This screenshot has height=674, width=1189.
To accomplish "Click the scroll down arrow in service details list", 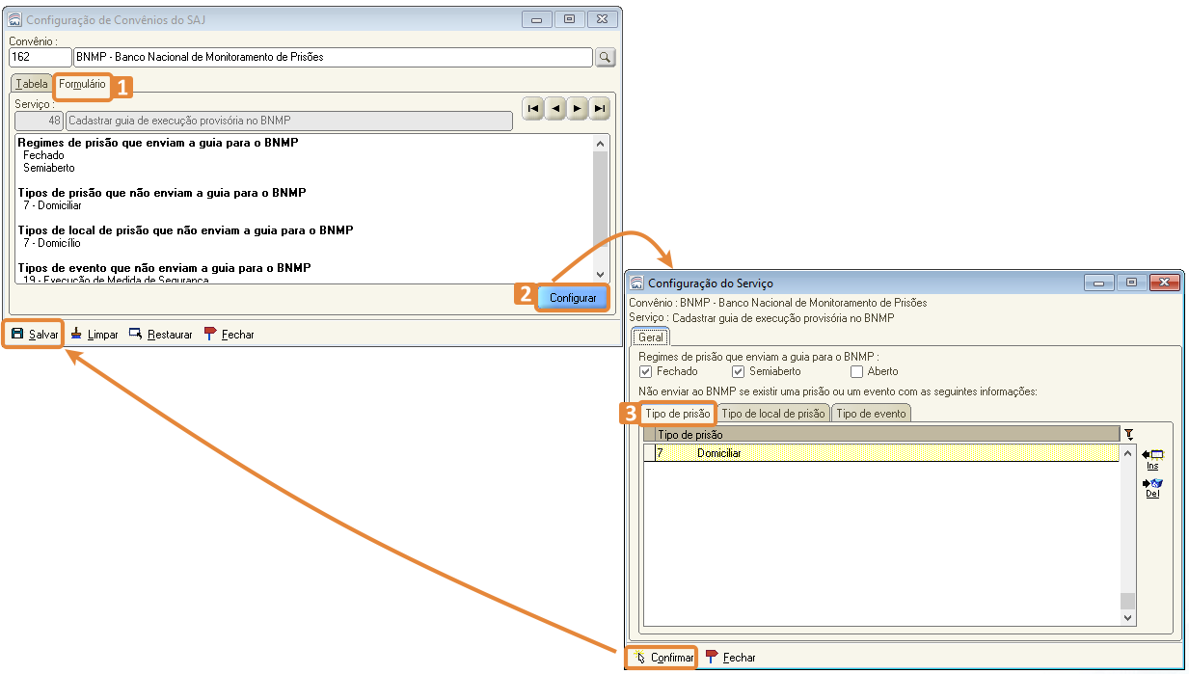I will coord(600,275).
